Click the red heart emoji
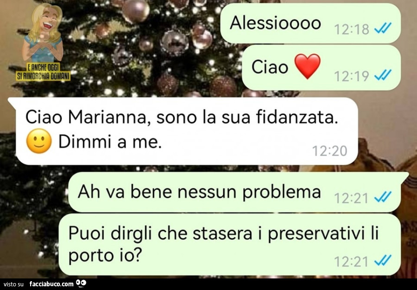 click(308, 67)
